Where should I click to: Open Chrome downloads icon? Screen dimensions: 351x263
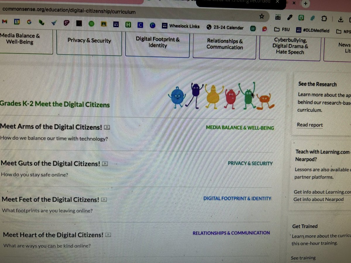(x=340, y=19)
